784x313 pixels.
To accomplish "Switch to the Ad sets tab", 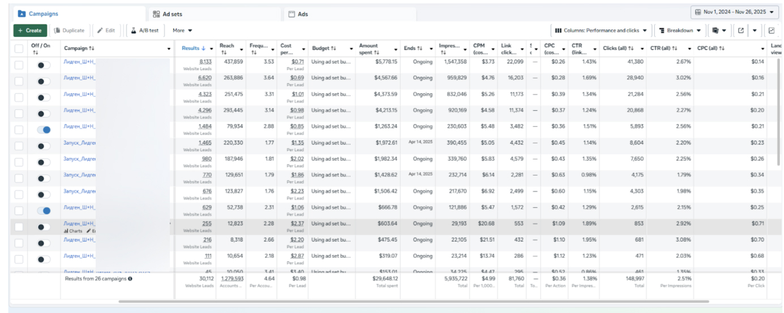I will pos(214,14).
